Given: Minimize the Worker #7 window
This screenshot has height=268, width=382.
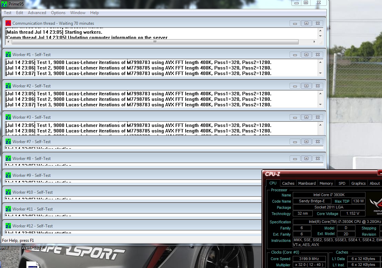Looking at the screenshot, I should pyautogui.click(x=295, y=142).
